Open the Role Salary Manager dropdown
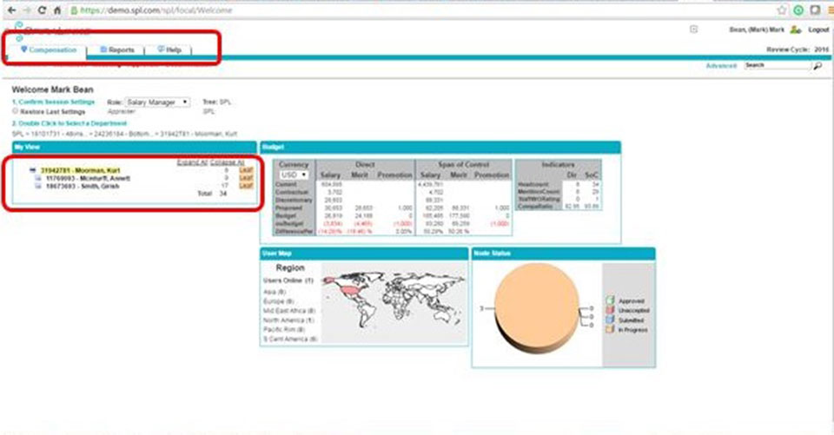The width and height of the screenshot is (834, 435). (157, 102)
